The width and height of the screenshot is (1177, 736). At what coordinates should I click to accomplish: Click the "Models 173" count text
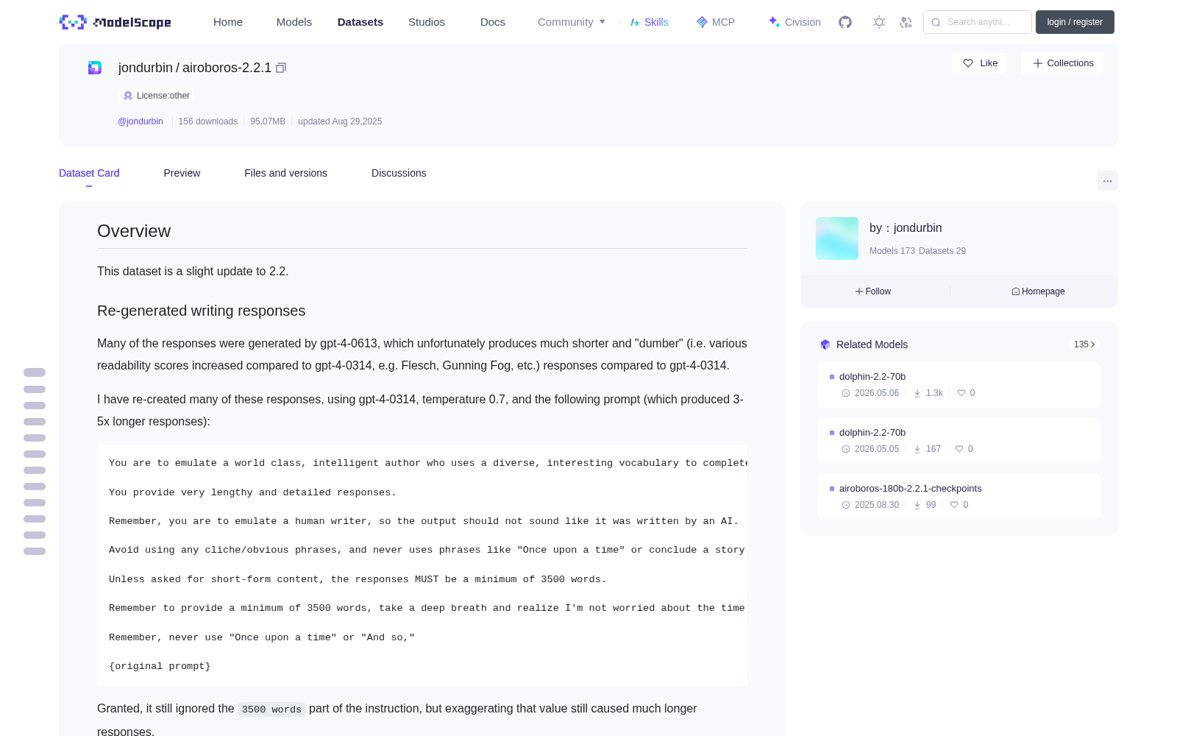point(892,251)
